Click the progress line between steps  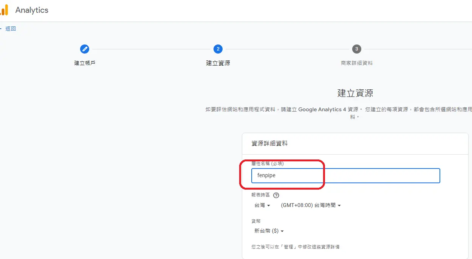[x=151, y=49]
